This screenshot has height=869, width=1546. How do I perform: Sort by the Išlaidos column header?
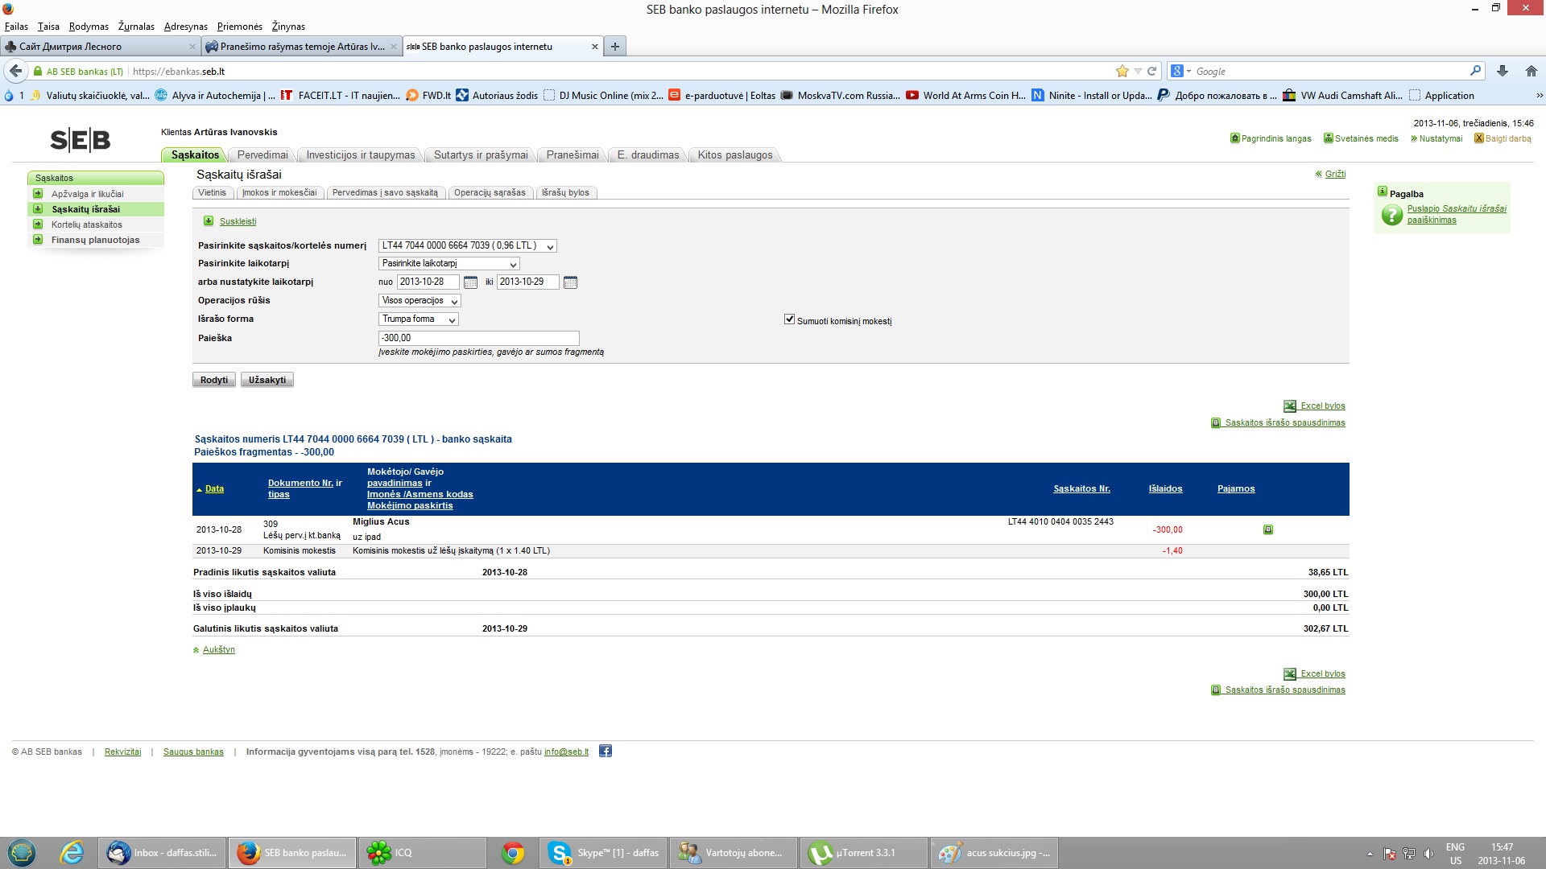(1165, 489)
